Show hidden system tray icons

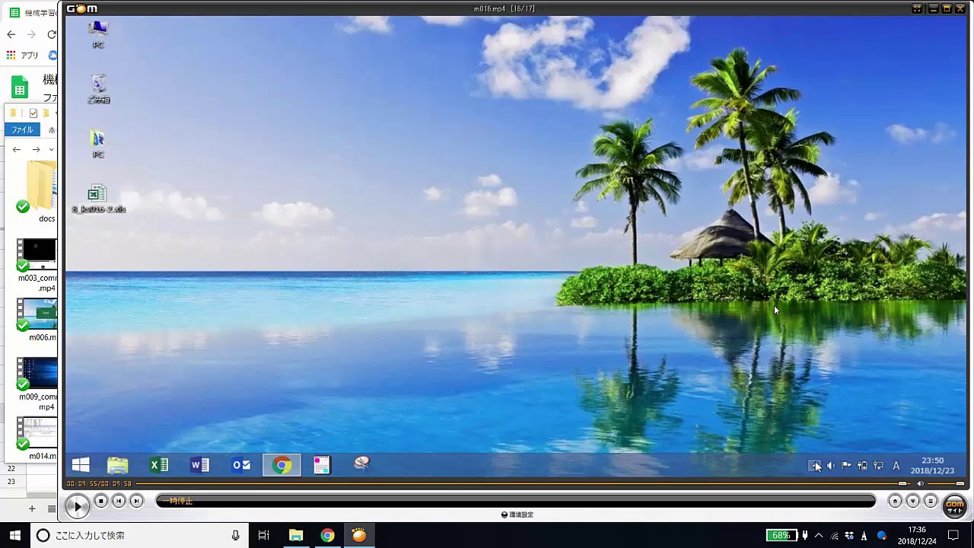819,535
